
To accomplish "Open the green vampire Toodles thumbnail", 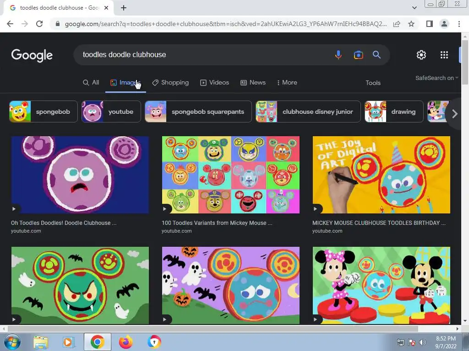I will (x=80, y=285).
